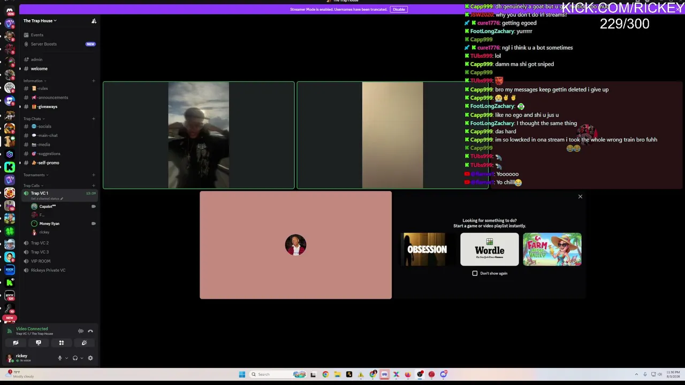
Task: Open the invite members icon beside The Trap House
Action: tap(94, 21)
